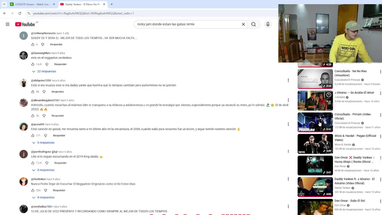This screenshot has width=382, height=215.
Task: Expand 8 respuestas under @DoritoKun
Action: point(43,197)
